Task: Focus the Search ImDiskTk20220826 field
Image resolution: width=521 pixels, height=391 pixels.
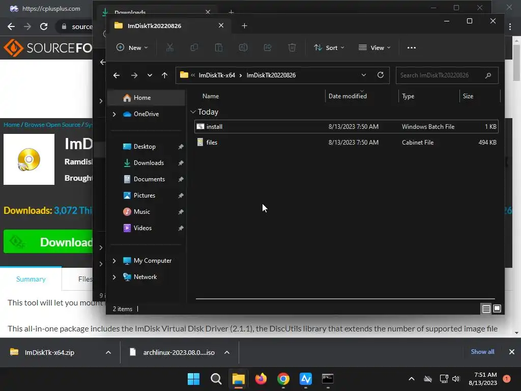Action: point(447,75)
